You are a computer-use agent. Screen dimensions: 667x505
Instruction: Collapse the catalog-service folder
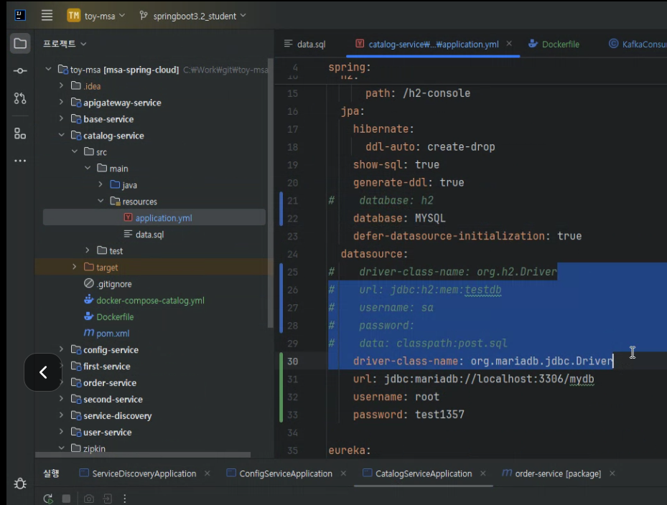[62, 136]
